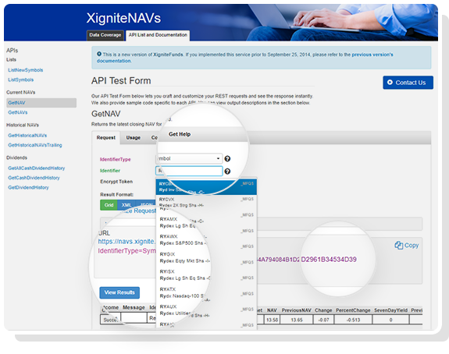Open GetNAVs in the sidebar
Screen dimensions: 449x354
click(x=18, y=112)
